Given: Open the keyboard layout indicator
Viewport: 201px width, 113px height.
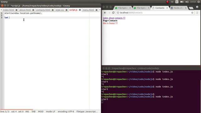Looking at the screenshot, I should point(177,2).
